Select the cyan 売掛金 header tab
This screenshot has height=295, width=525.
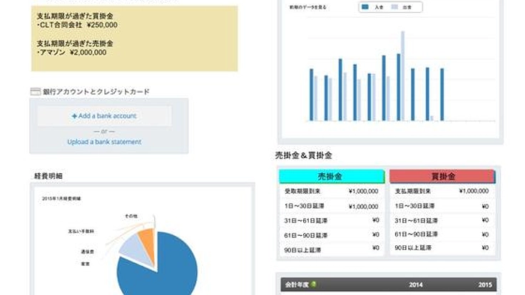click(x=332, y=176)
